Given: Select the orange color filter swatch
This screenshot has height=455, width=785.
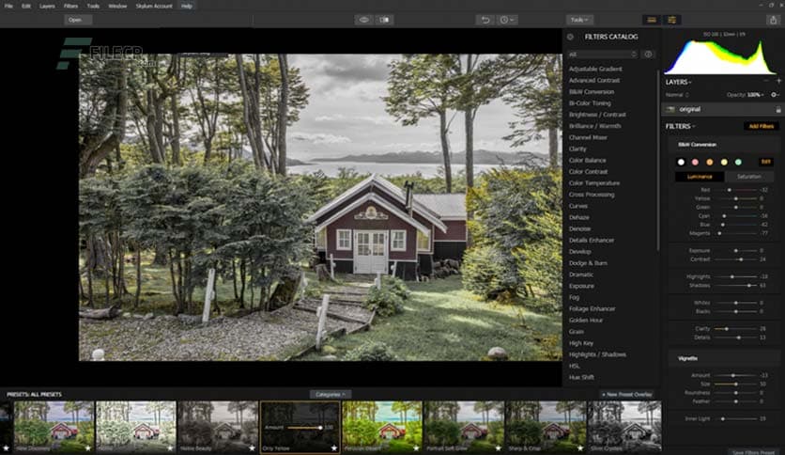Looking at the screenshot, I should pos(709,162).
